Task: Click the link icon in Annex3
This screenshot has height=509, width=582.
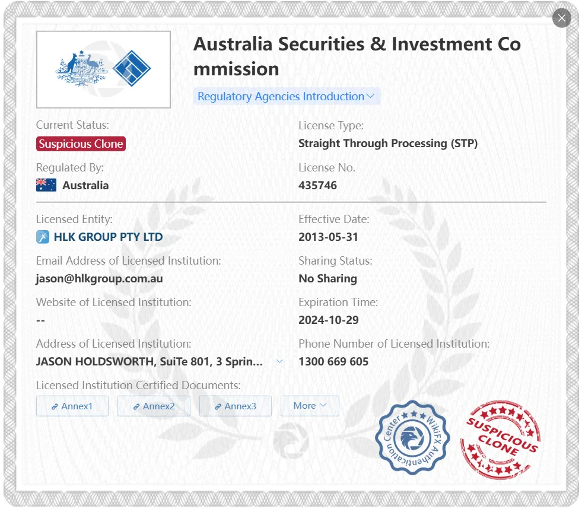Action: coord(218,406)
